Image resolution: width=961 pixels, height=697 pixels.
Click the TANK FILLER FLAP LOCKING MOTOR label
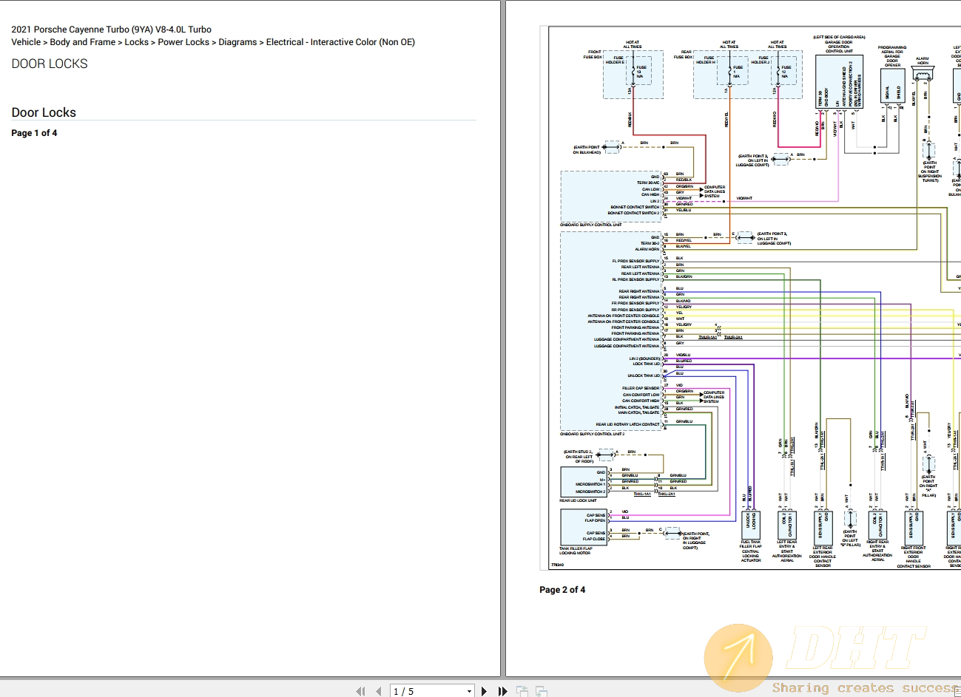(x=576, y=551)
